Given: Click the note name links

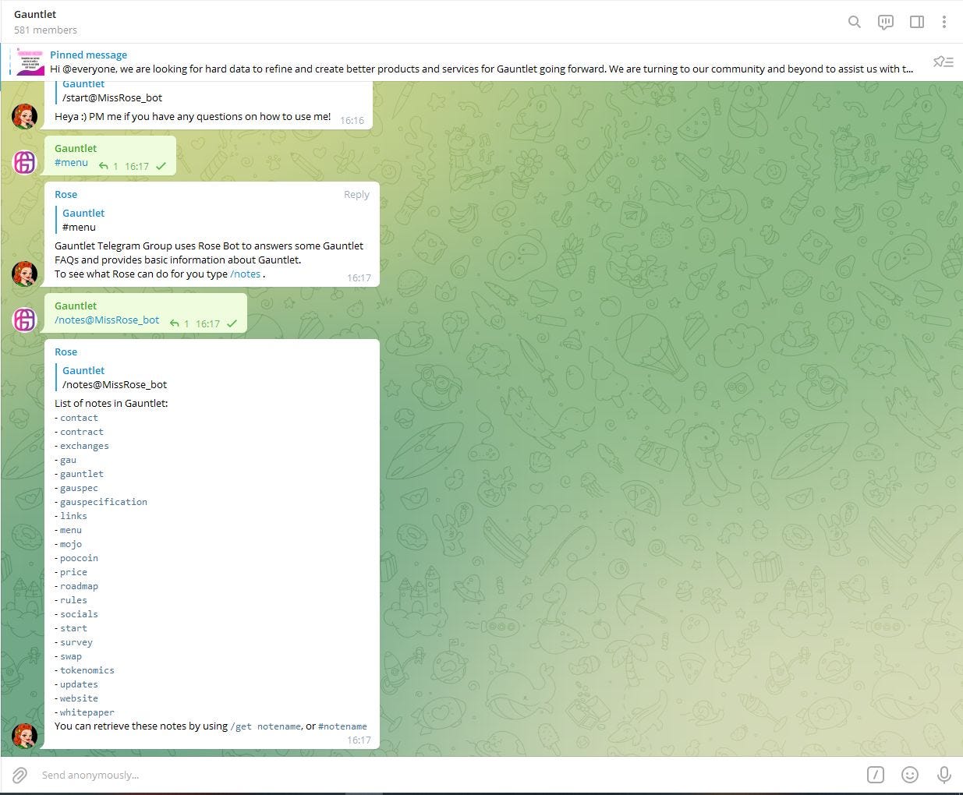Looking at the screenshot, I should coord(73,516).
